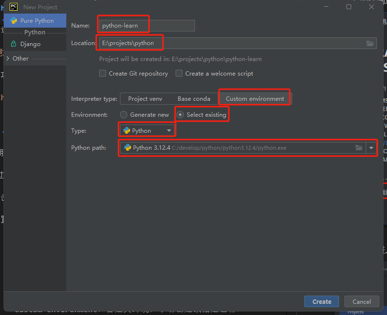Viewport: 387px width, 315px height.
Task: Close the New Project dialog
Action: tap(372, 7)
